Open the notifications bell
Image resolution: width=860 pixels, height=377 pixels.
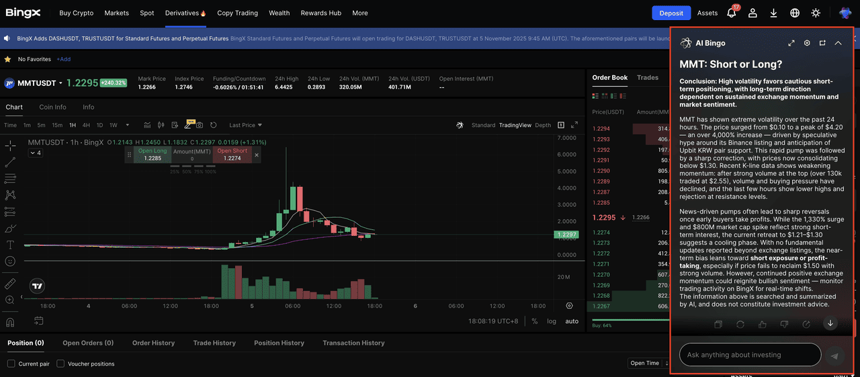(x=731, y=13)
